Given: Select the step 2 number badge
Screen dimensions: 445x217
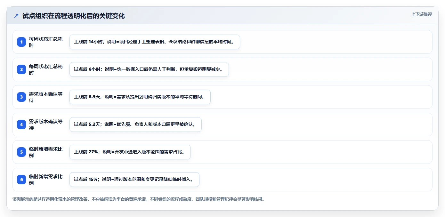Looking at the screenshot, I should [21, 69].
